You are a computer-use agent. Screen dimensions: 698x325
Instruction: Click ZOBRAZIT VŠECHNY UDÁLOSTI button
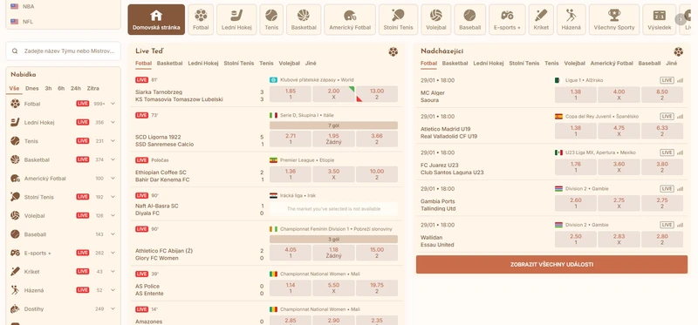pos(551,264)
